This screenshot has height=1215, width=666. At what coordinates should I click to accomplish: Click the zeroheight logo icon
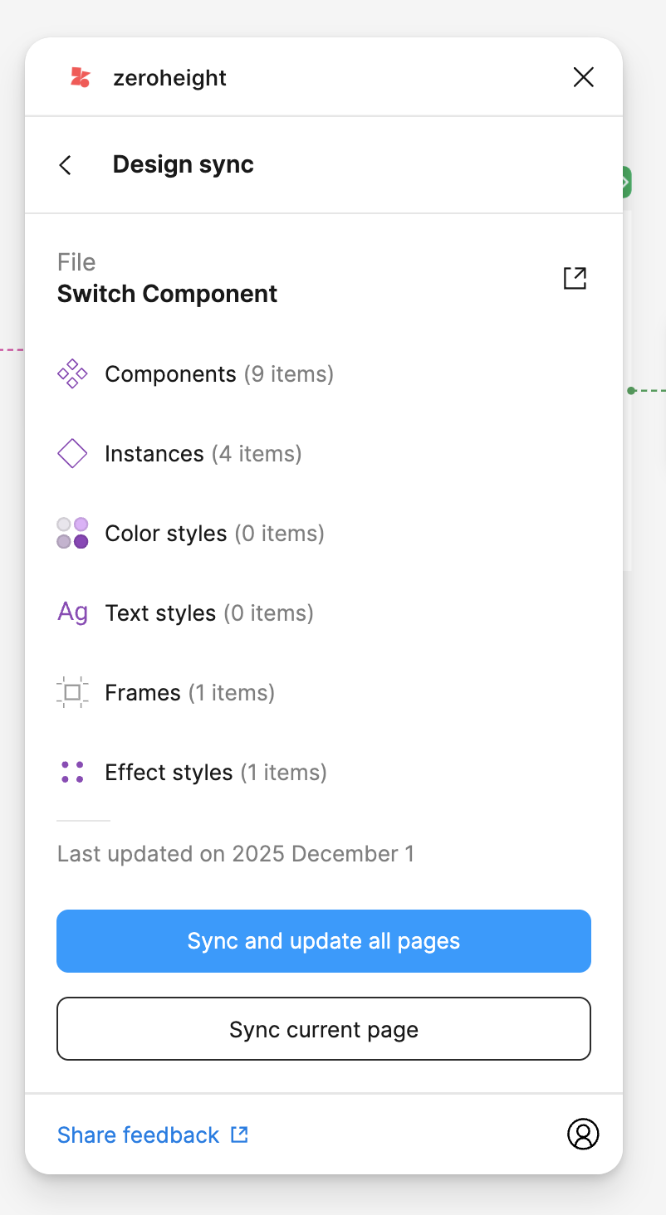click(80, 78)
